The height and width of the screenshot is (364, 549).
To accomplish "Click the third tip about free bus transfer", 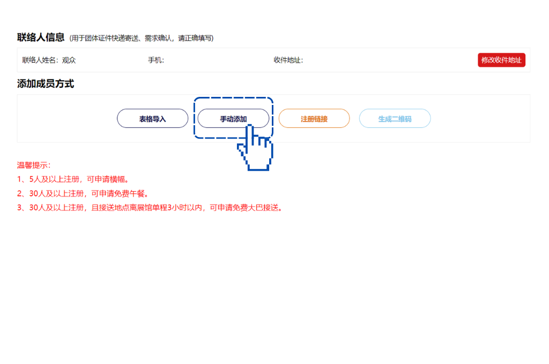I will [150, 208].
